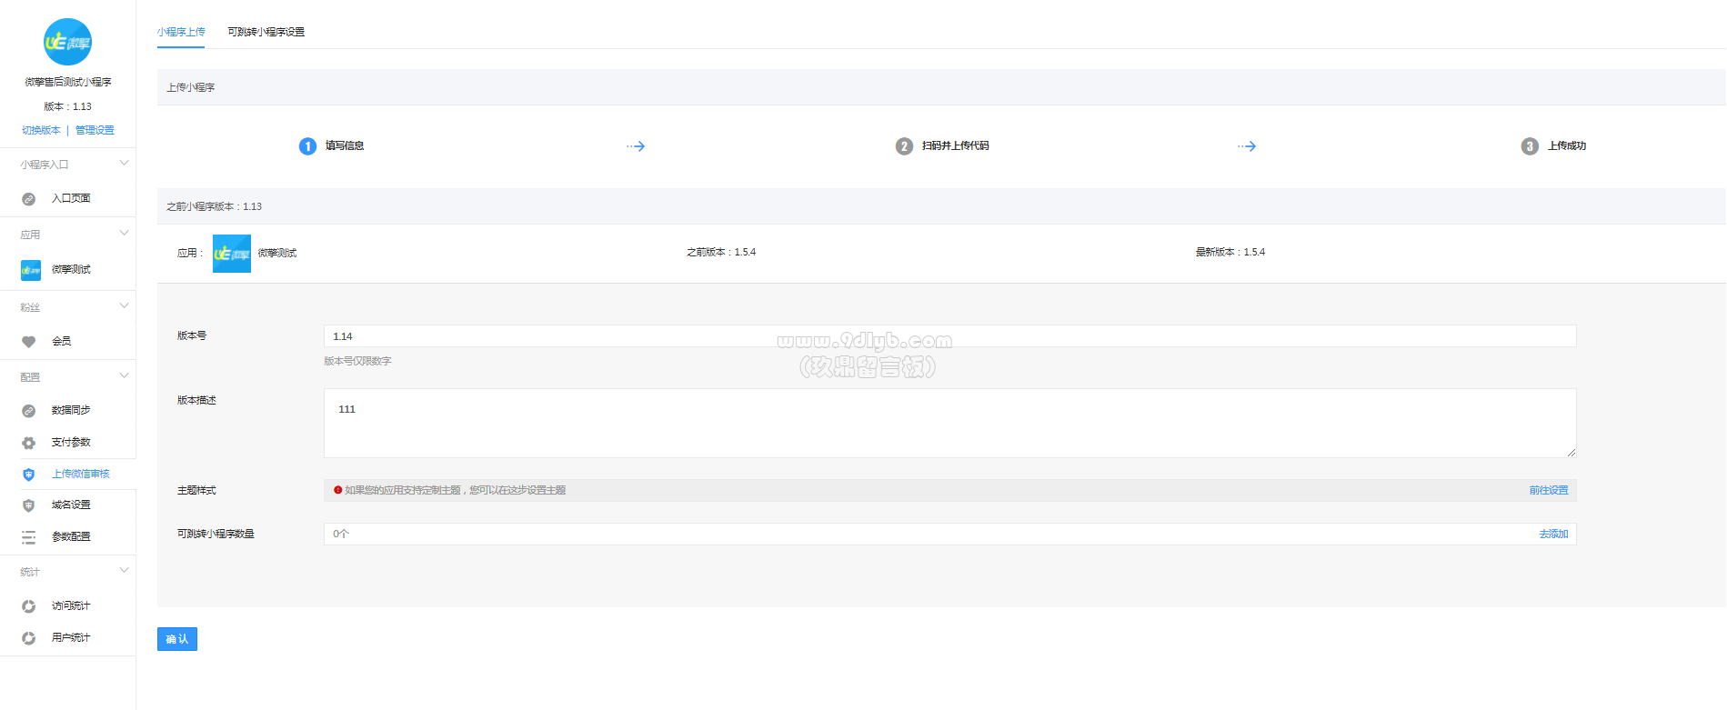Click the 上传小程序 panel heading

click(x=191, y=88)
